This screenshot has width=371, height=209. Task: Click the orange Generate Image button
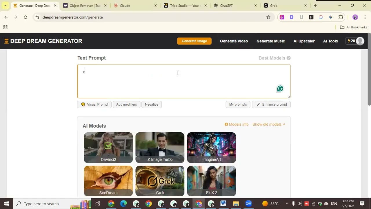(x=194, y=41)
